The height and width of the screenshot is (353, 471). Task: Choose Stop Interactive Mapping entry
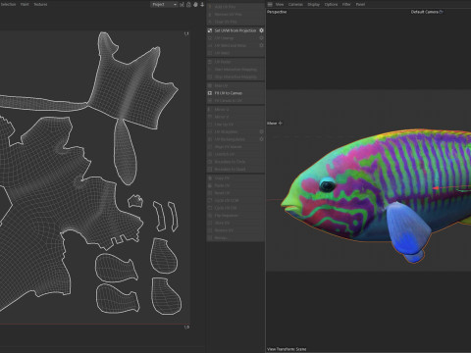coord(235,76)
